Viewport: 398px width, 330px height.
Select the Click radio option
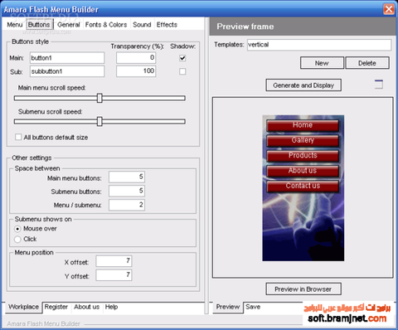17,239
